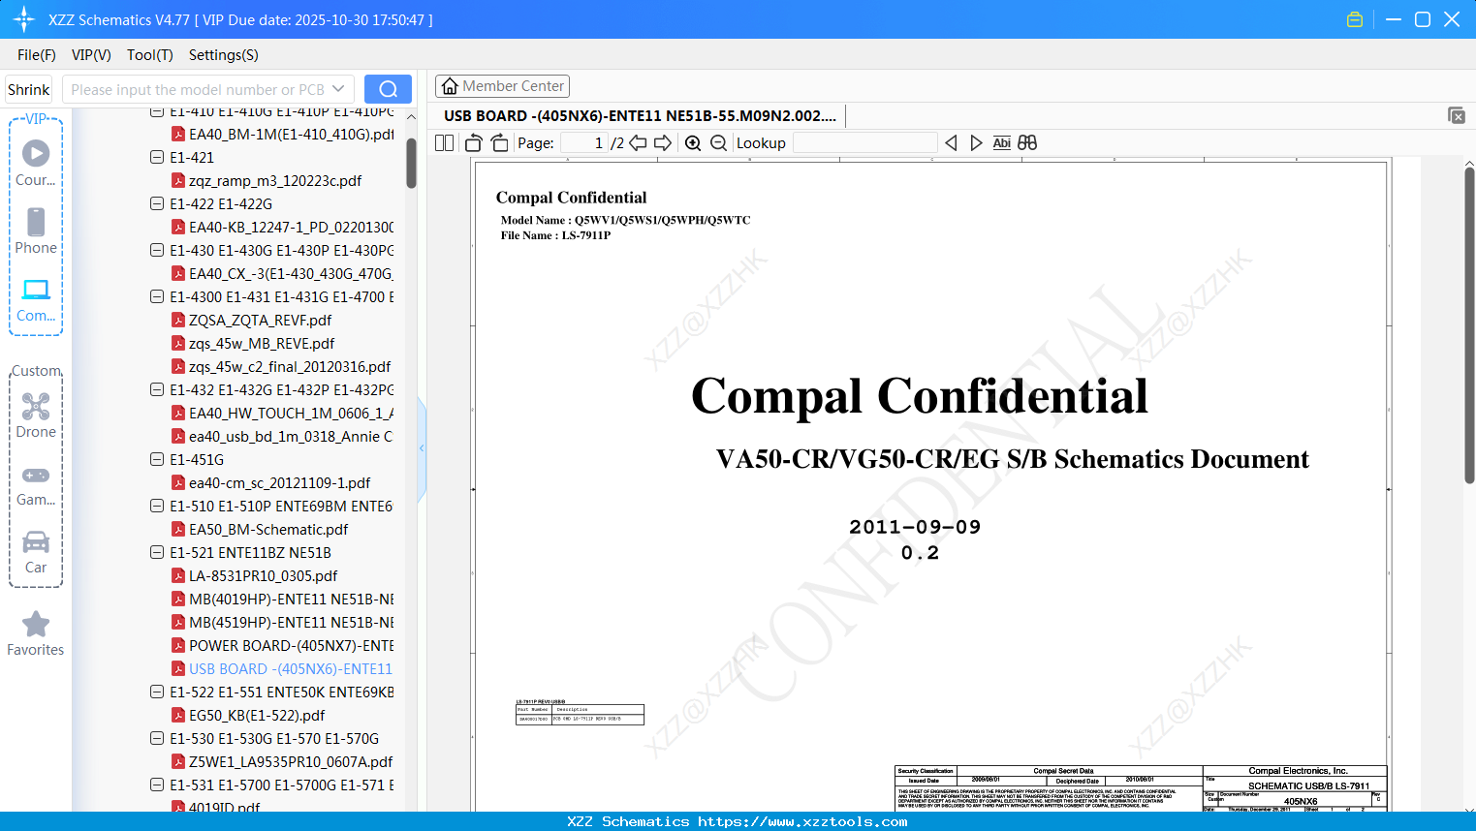
Task: Collapse the E1-421 folder
Action: (x=157, y=157)
